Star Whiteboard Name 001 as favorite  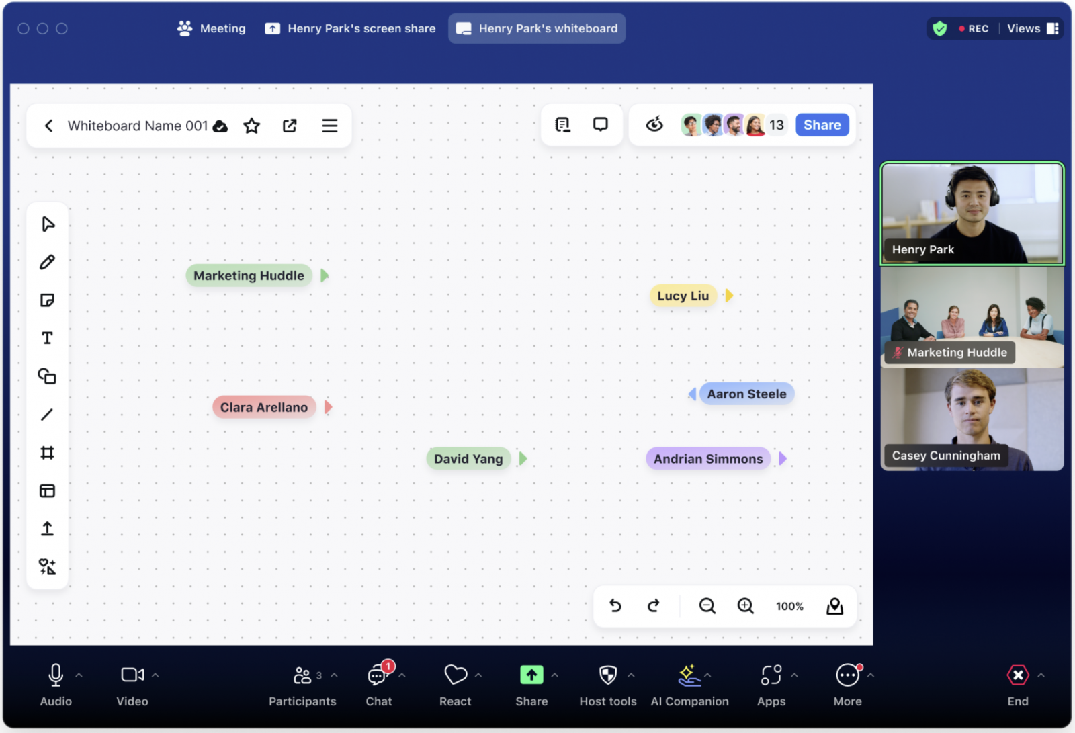pyautogui.click(x=252, y=126)
